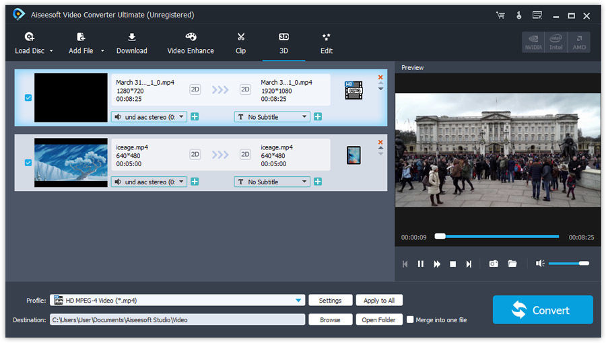The width and height of the screenshot is (606, 343).
Task: Click Apply to All
Action: pos(379,300)
